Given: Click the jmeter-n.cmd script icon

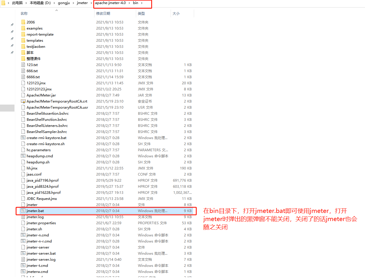Looking at the screenshot, I should [x=23, y=235].
